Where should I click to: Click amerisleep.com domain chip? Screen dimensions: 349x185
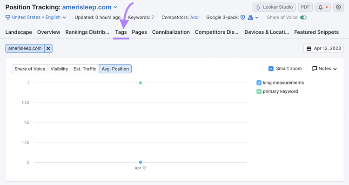[x=25, y=48]
